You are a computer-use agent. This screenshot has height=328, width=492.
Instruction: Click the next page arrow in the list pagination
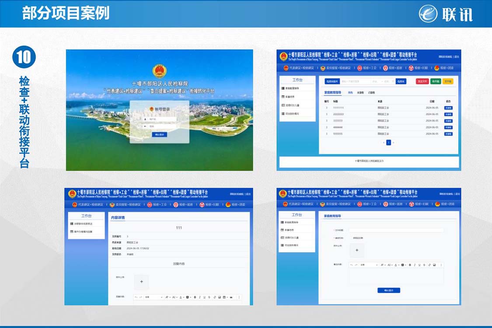[394, 143]
